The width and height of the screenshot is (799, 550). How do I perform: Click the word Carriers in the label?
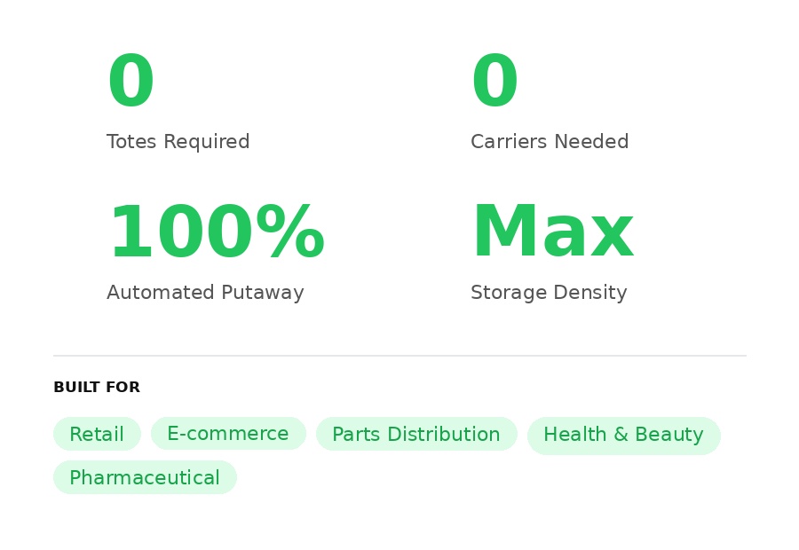coord(510,142)
